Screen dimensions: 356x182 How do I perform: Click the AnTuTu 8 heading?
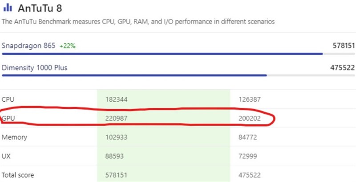(x=40, y=8)
